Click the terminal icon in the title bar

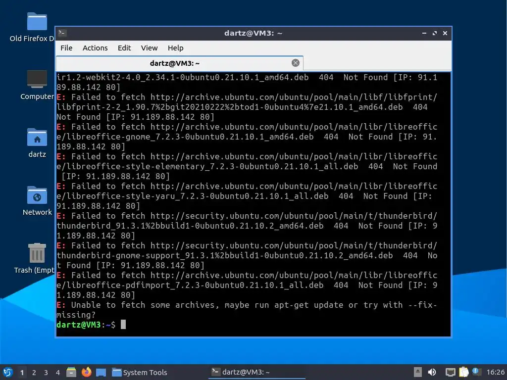point(62,33)
